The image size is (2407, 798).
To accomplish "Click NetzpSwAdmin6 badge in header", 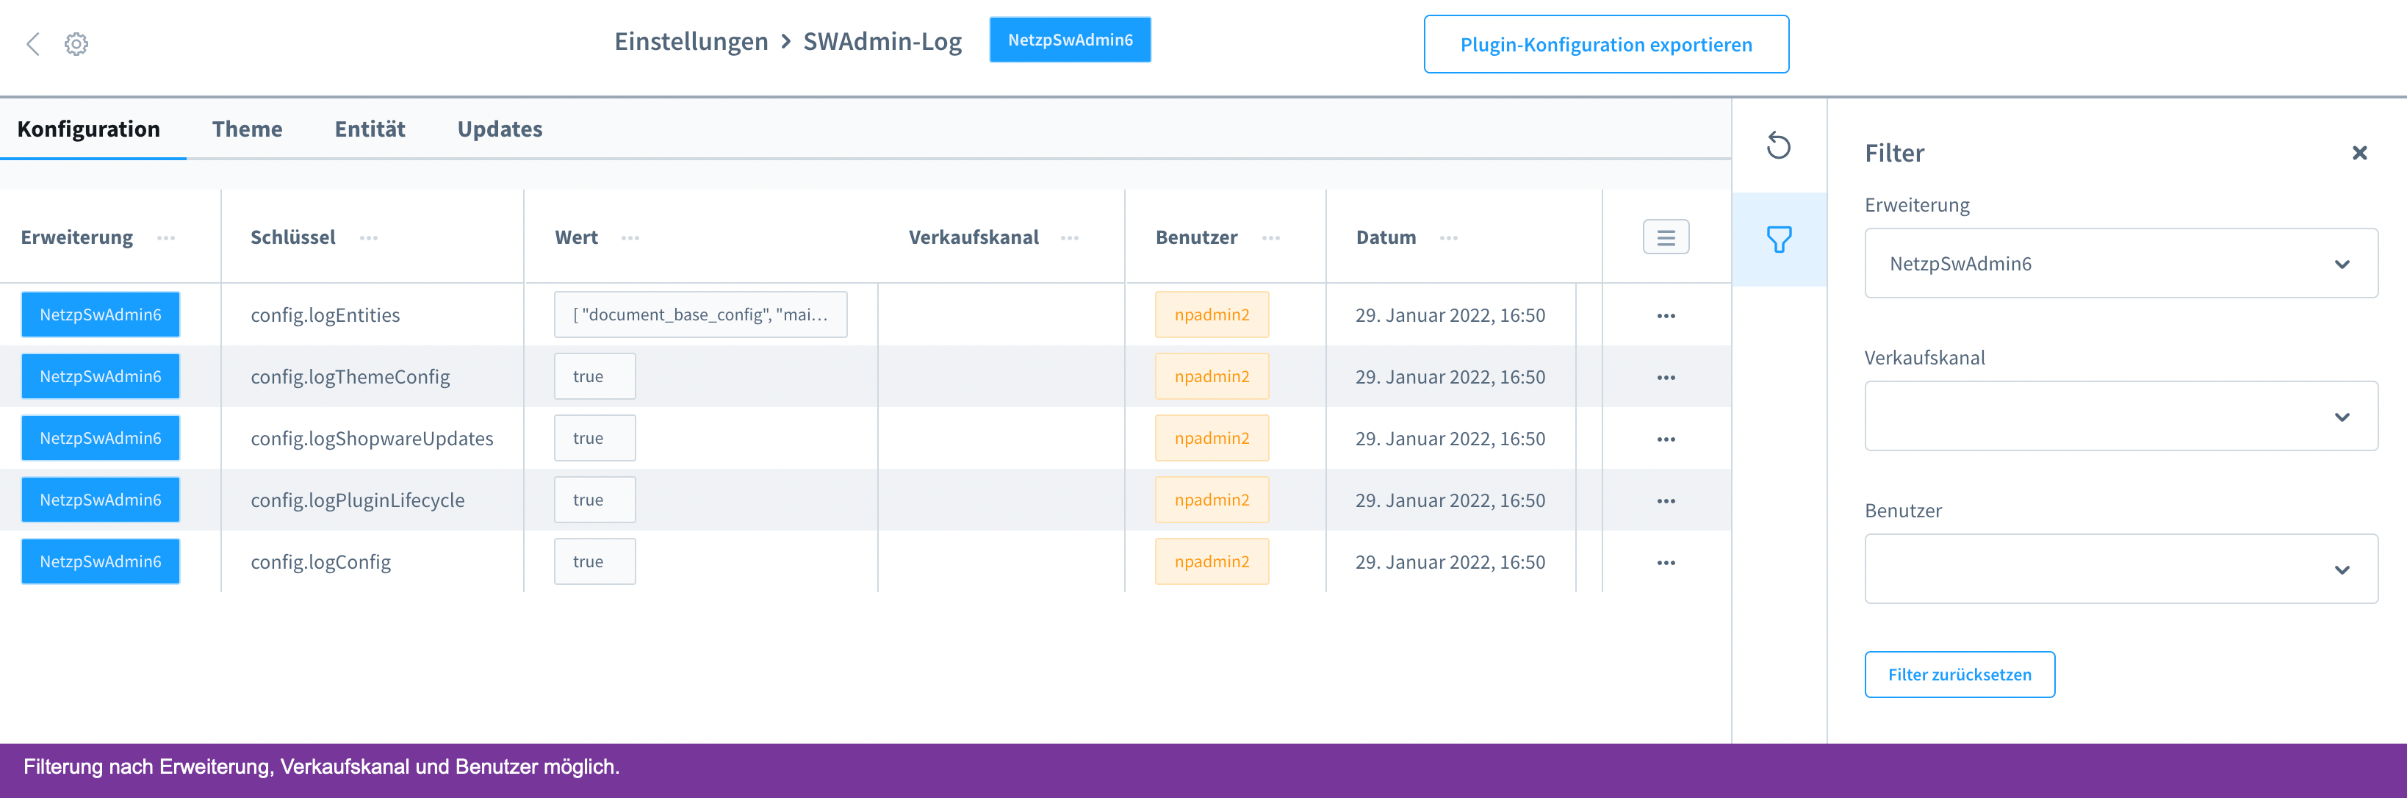I will click(1070, 40).
